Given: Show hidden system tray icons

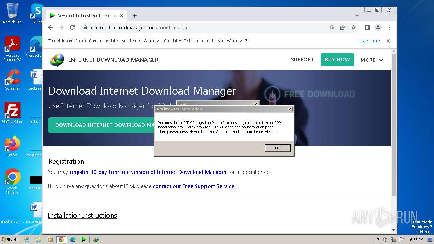Looking at the screenshot, I should tap(378, 239).
